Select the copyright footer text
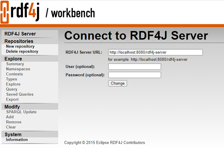Screen dimensions: 224x149 (x=105, y=142)
